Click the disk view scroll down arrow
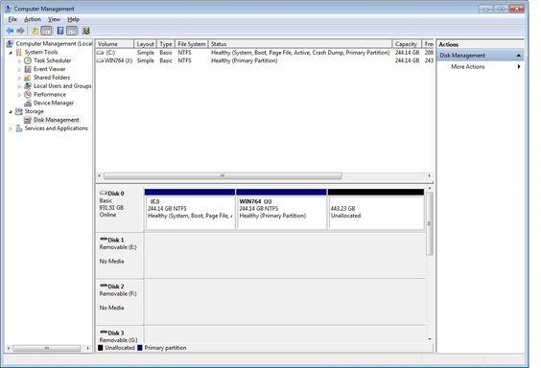 coord(430,339)
